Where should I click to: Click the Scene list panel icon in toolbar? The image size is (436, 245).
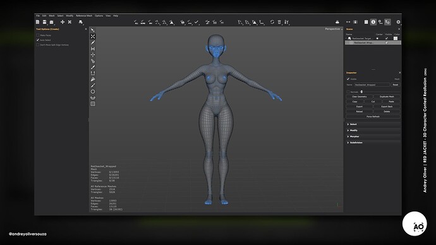coord(366,22)
